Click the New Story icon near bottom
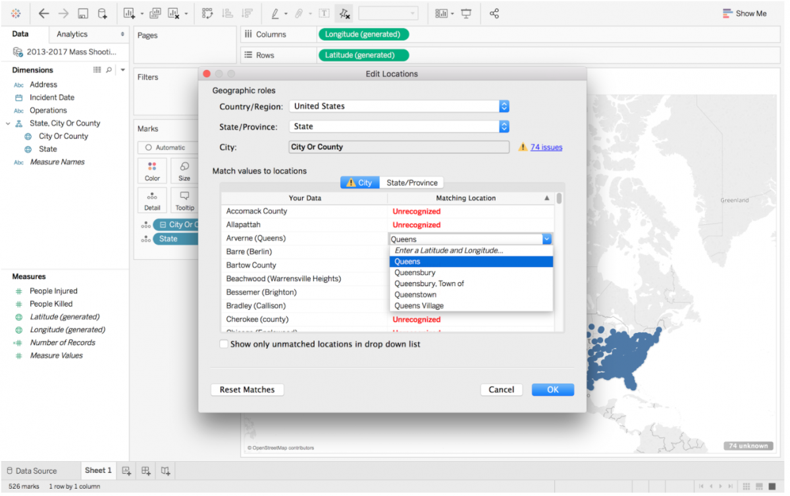Viewport: 790px width, 496px height. pos(165,470)
